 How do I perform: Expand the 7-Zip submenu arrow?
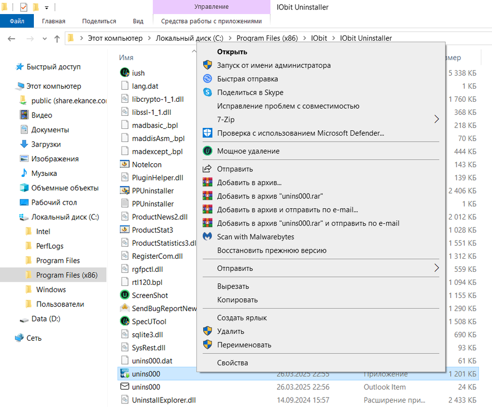(436, 119)
